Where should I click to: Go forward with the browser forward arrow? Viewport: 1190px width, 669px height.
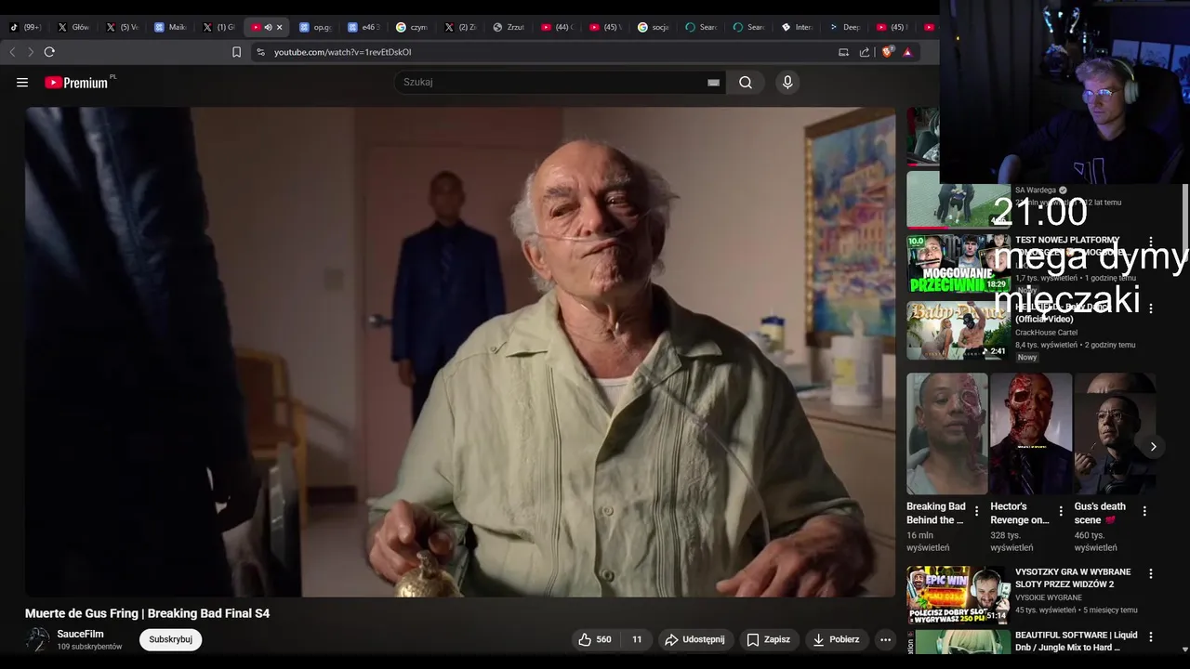pos(31,52)
